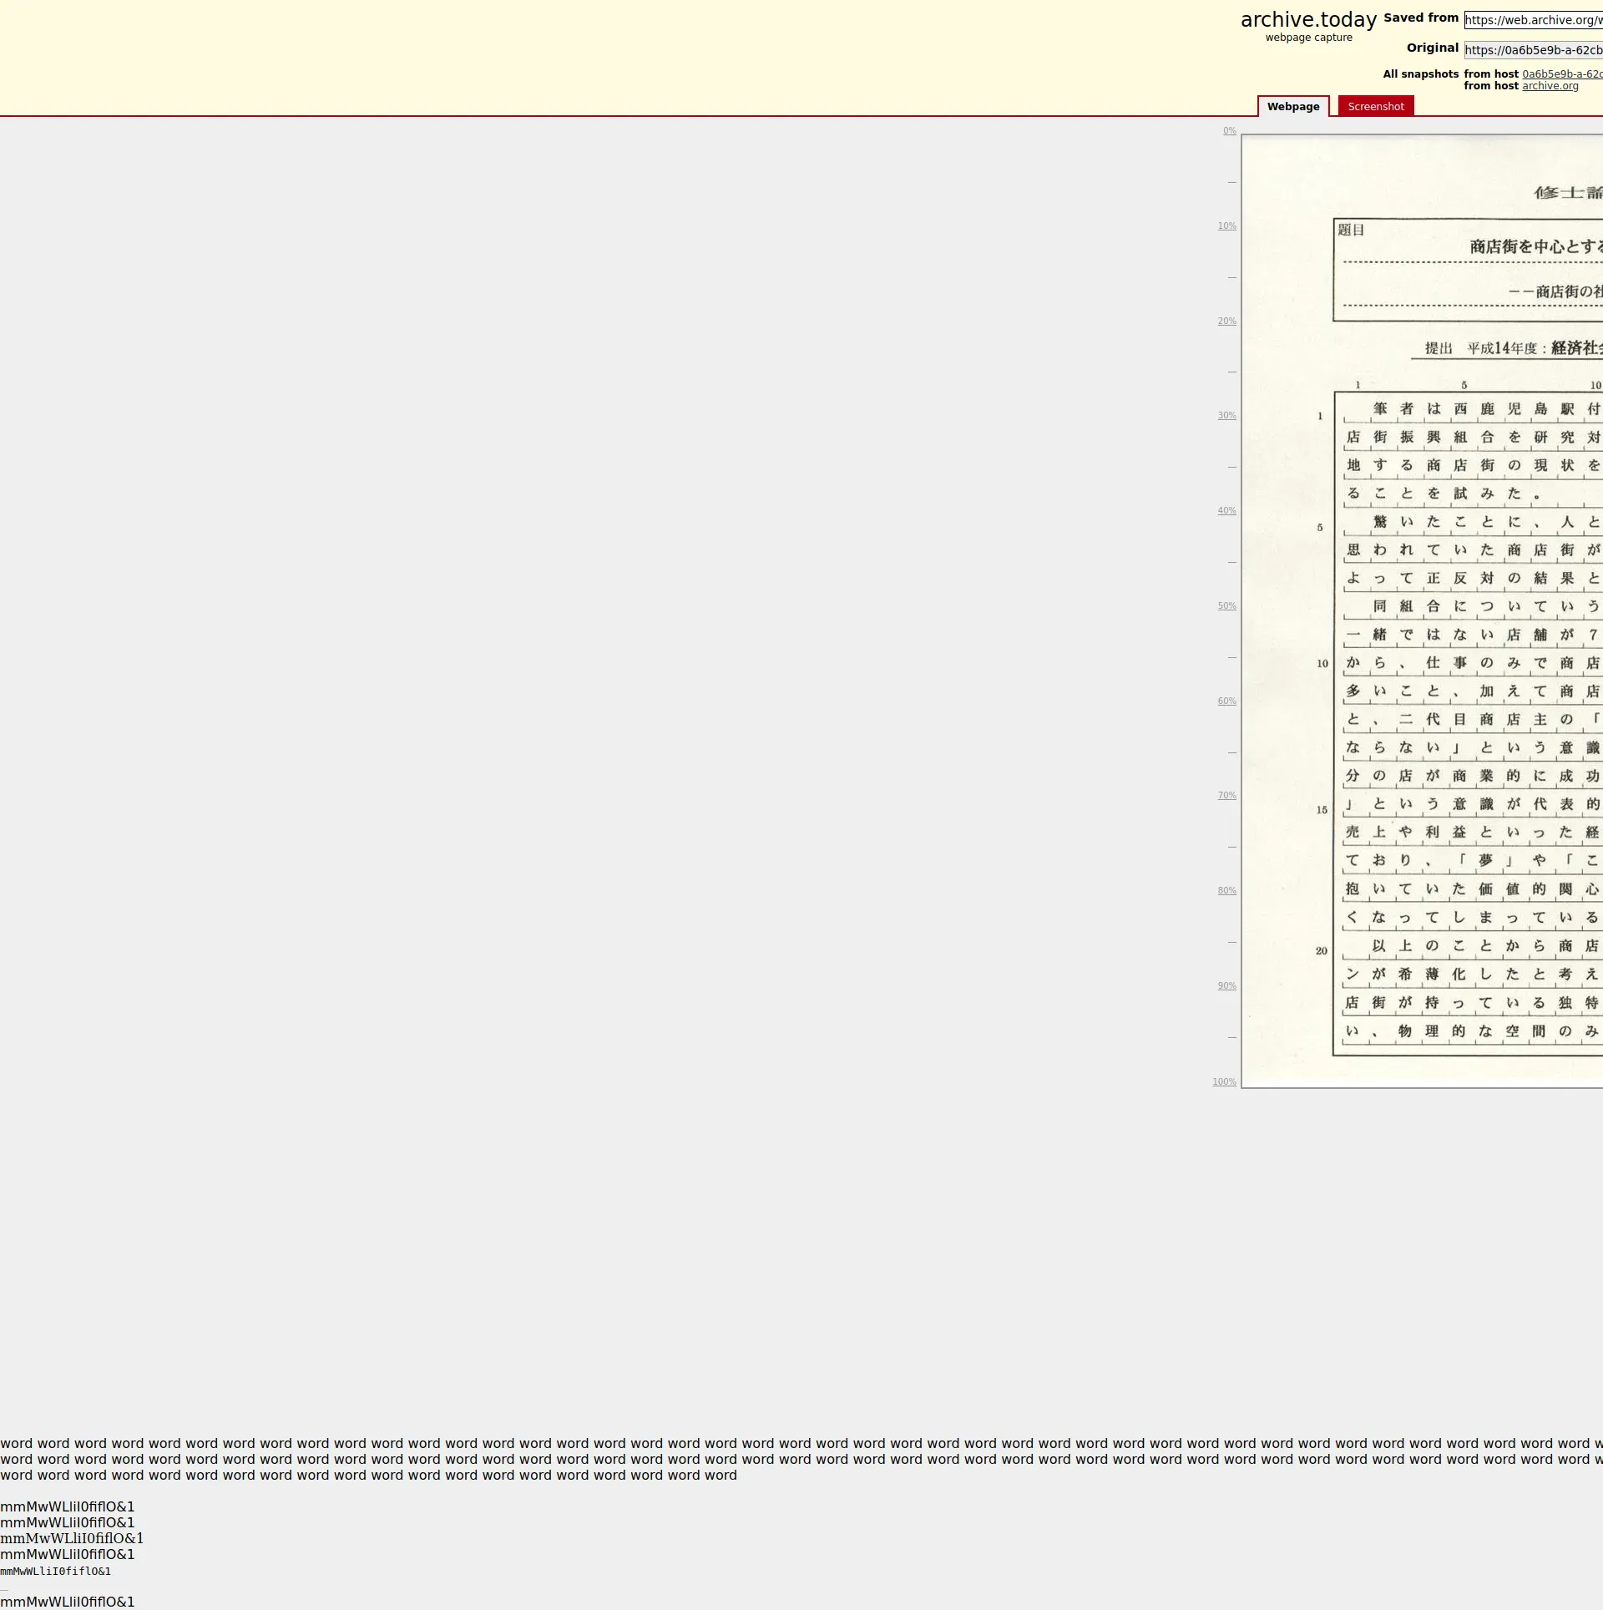The height and width of the screenshot is (1610, 1603).
Task: Click the archive.today logo text
Action: (1307, 20)
